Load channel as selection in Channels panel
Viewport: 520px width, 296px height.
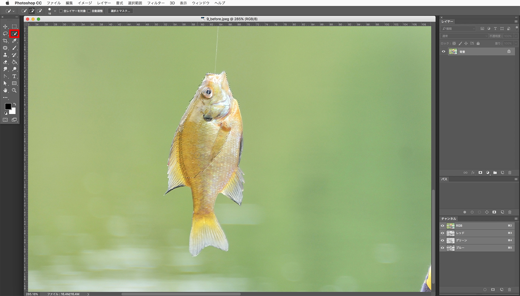485,290
